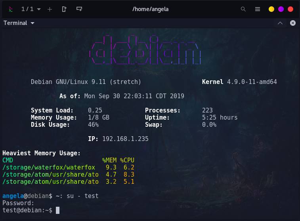Image resolution: width=300 pixels, height=221 pixels.
Task: Open the hamburger menu
Action: (x=258, y=9)
